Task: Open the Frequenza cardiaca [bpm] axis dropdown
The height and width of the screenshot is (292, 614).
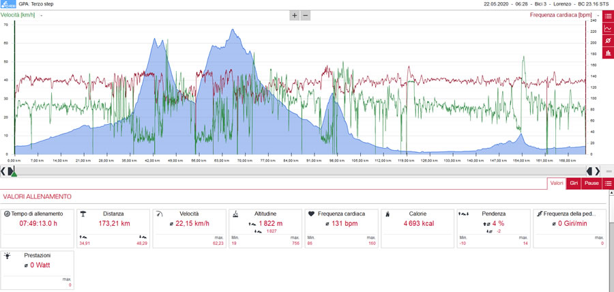Action: pyautogui.click(x=598, y=15)
